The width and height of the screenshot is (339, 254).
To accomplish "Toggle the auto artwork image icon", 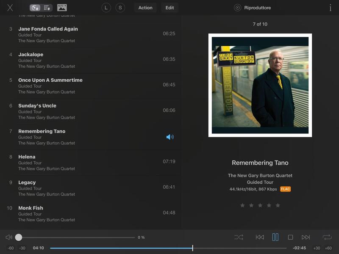I will tap(62, 8).
